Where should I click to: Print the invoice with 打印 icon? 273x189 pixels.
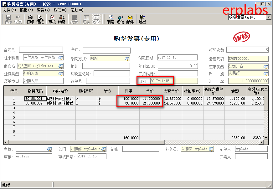(x=30, y=19)
